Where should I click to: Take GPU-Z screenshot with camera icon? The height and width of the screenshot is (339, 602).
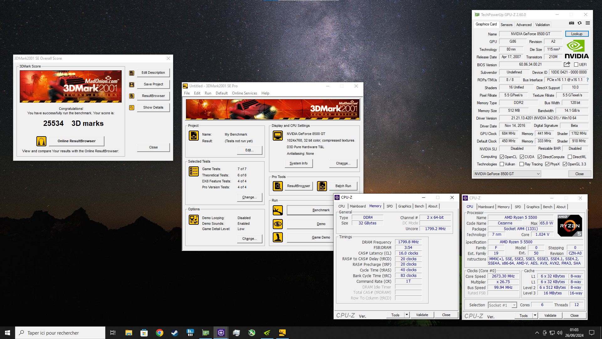click(x=572, y=23)
